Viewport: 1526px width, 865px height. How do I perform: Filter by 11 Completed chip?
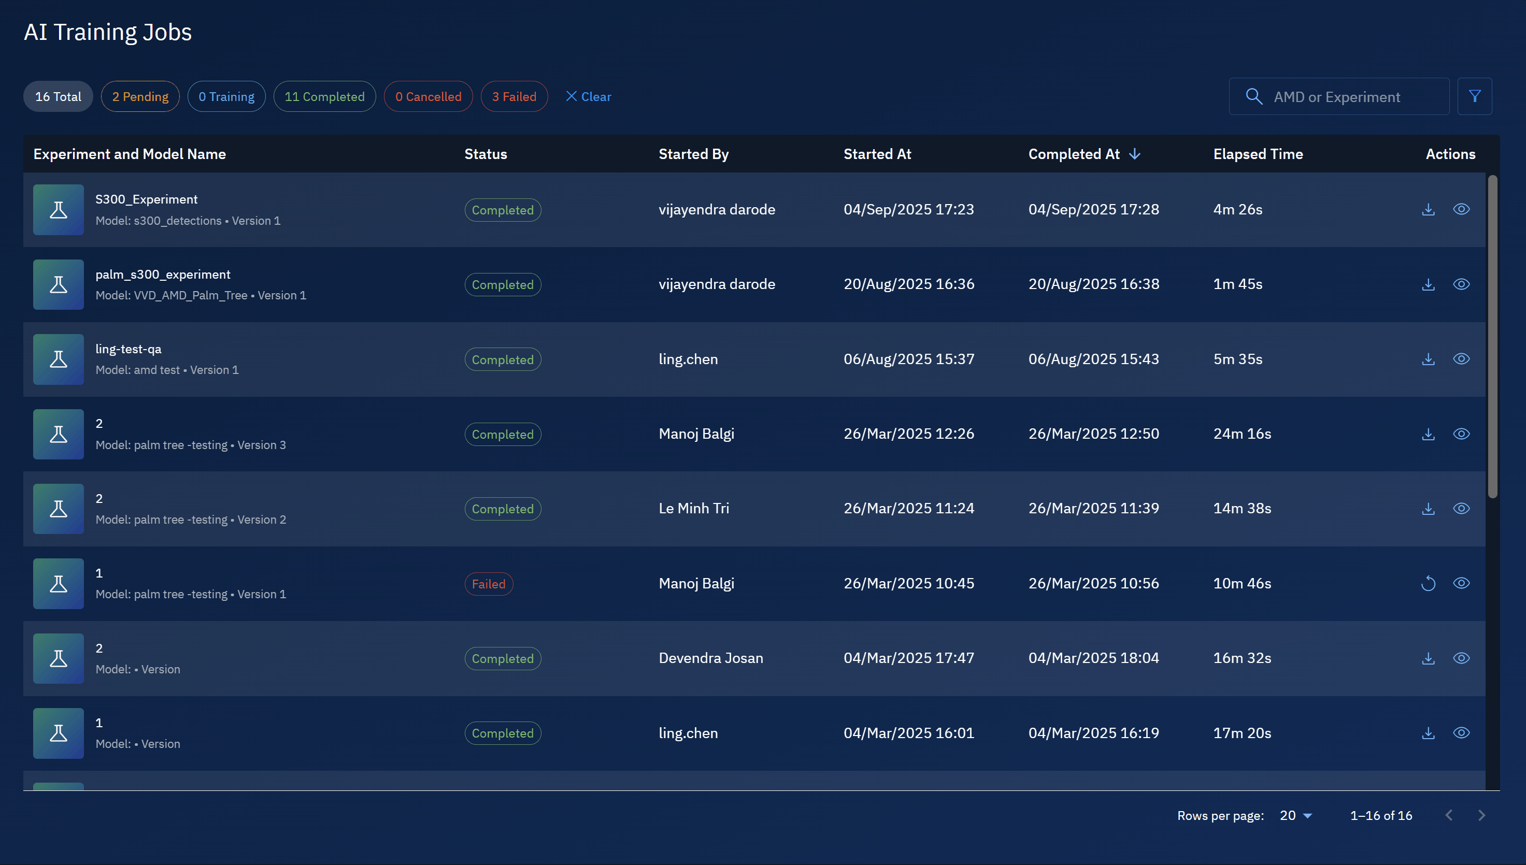pos(324,96)
